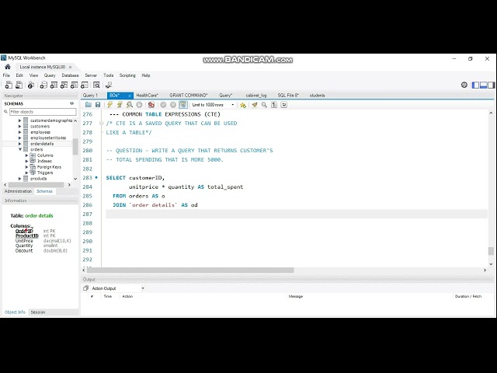This screenshot has width=497, height=373.
Task: Toggle the auto-commit mode button
Action: click(183, 105)
